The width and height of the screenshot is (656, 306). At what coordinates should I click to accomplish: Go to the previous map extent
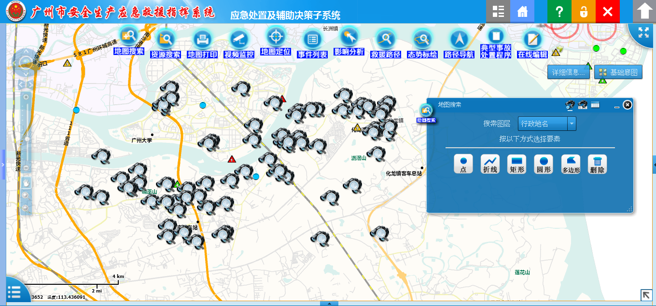[x=21, y=84]
